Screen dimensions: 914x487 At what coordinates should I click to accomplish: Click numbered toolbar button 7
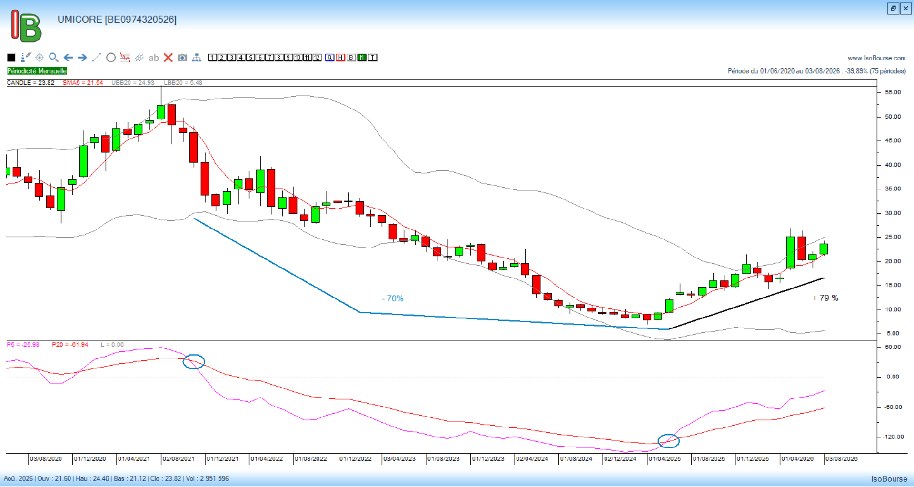tap(269, 58)
